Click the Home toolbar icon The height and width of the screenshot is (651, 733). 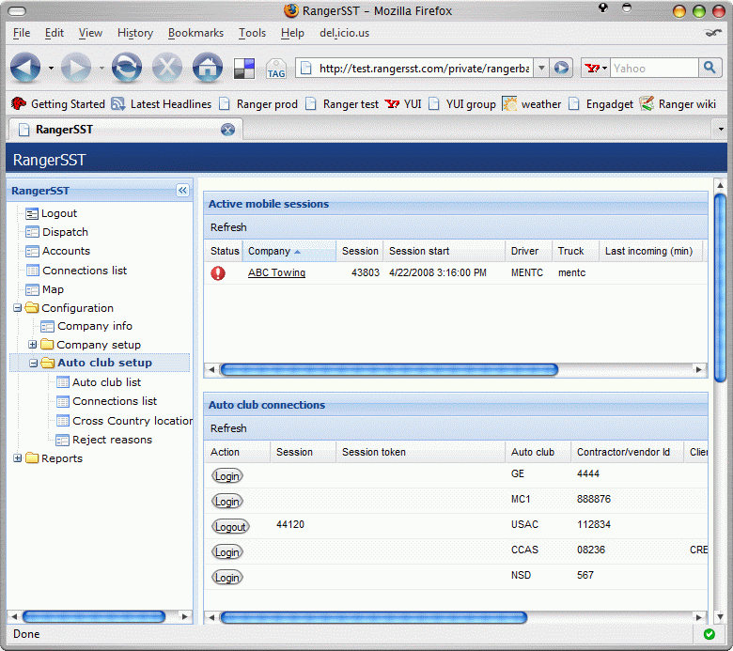point(207,68)
